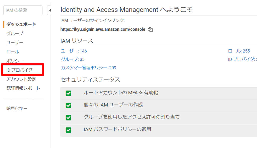Navigate to ポリシー in the sidebar

coord(15,61)
